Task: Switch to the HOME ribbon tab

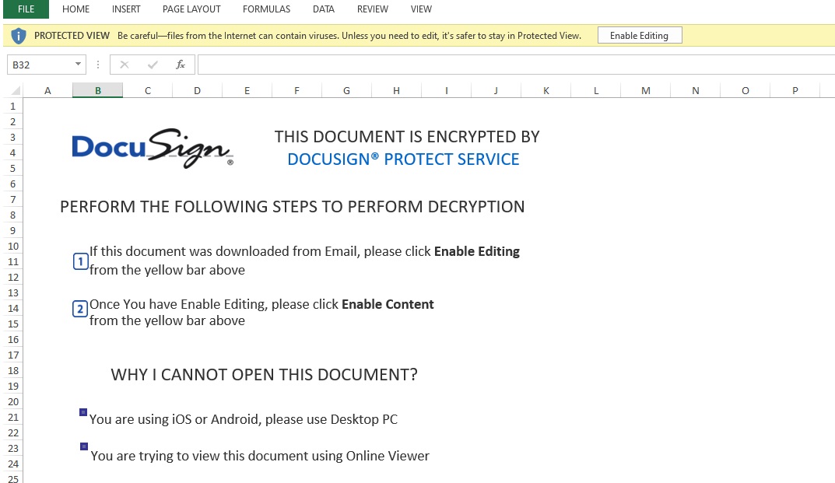Action: 75,9
